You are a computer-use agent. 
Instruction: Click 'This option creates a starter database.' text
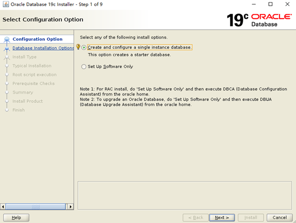(129, 55)
